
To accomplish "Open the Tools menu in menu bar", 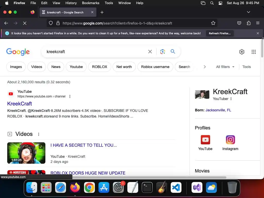I will [109, 3].
